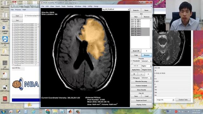Screen dimensions: 203x114
Task: Click the minus (-) button
Action: pos(141,74)
